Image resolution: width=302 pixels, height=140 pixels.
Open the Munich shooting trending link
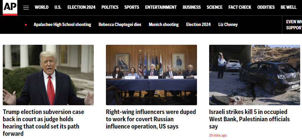point(164,24)
